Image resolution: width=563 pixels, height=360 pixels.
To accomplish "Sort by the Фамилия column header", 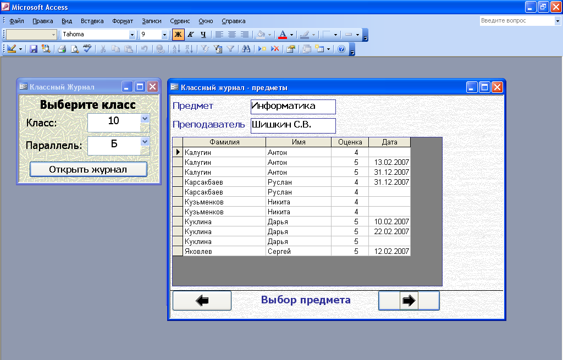I will [x=224, y=142].
